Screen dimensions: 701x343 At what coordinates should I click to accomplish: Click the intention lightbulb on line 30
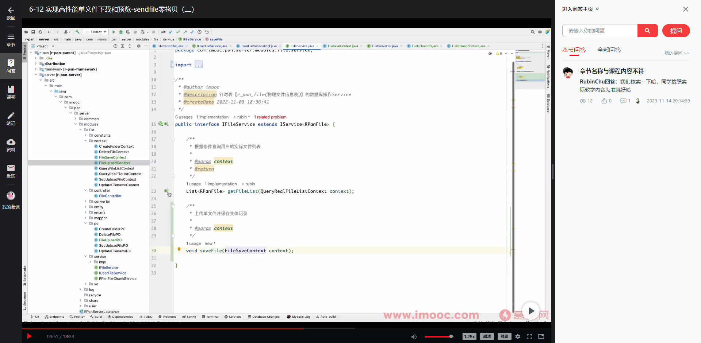[179, 249]
